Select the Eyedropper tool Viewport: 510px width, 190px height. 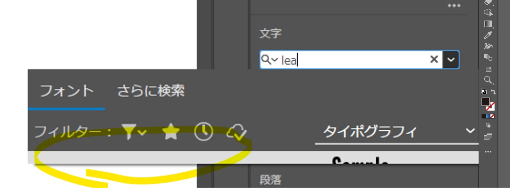coord(488,35)
